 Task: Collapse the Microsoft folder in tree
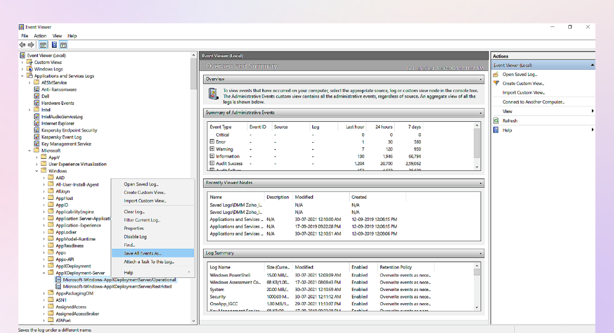[x=30, y=151]
